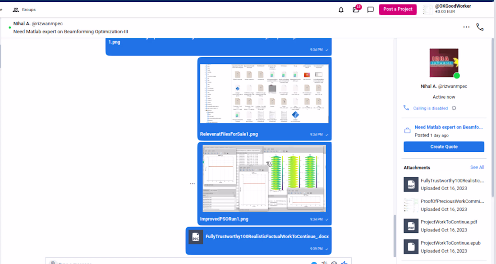Click the 1.png message text
Screen dimensions: 496x264
pos(114,42)
